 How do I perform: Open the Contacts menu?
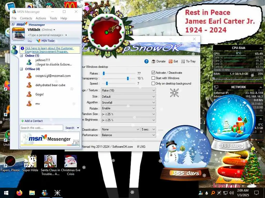tap(26, 18)
